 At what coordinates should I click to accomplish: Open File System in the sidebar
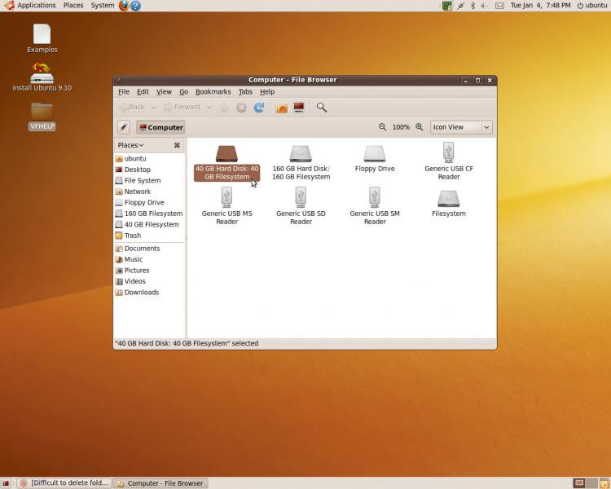(149, 181)
